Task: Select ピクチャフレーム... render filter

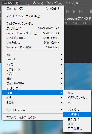Action: pyautogui.click(x=77, y=98)
